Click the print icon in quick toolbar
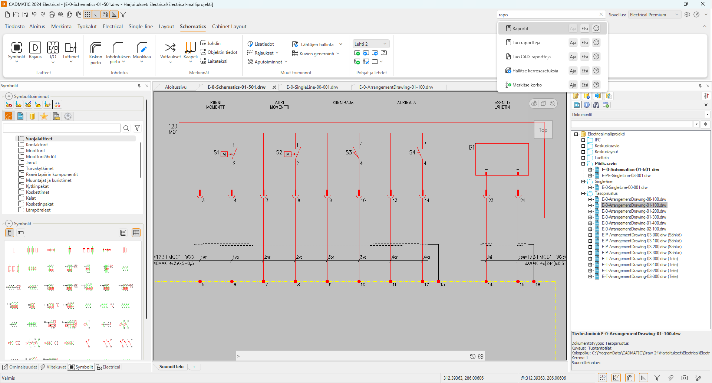Viewport: 712px width, 383px height. click(52, 14)
